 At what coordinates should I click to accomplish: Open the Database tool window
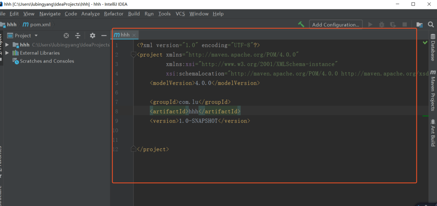tap(433, 48)
